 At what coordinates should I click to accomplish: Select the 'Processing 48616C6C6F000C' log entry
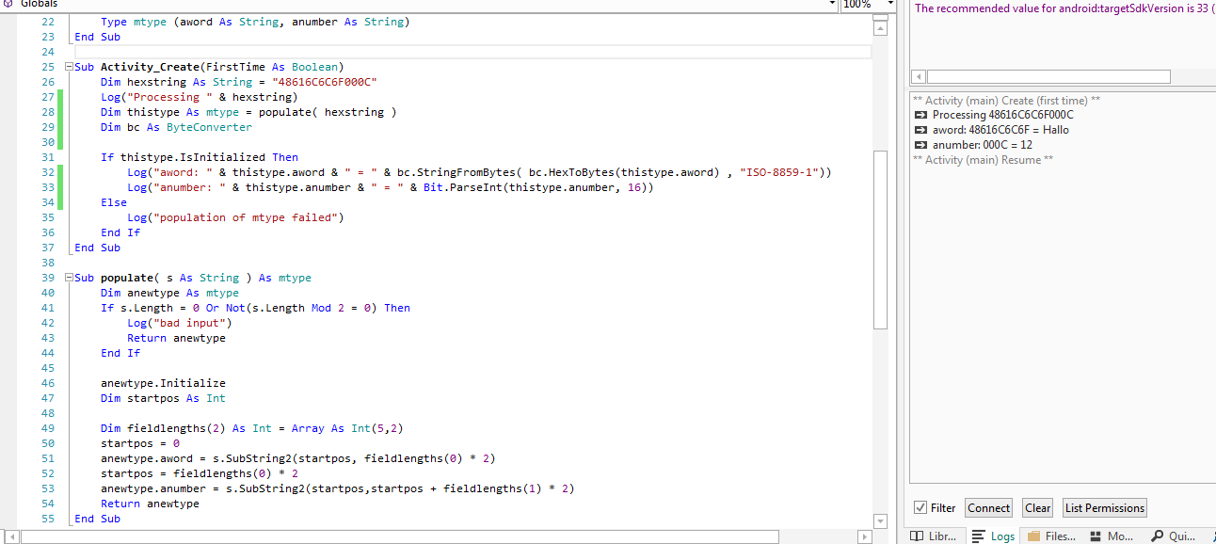tap(1002, 115)
